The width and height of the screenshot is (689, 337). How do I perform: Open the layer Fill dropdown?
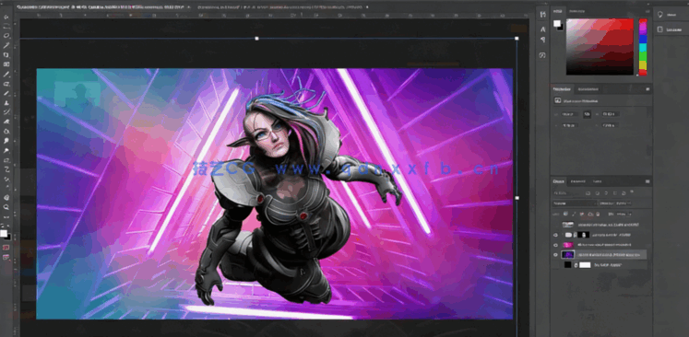[623, 215]
